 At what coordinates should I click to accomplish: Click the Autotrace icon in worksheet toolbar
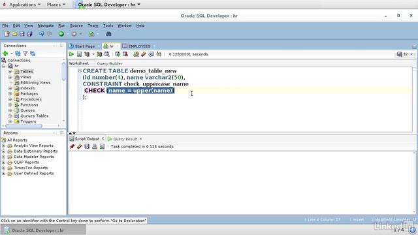[99, 54]
